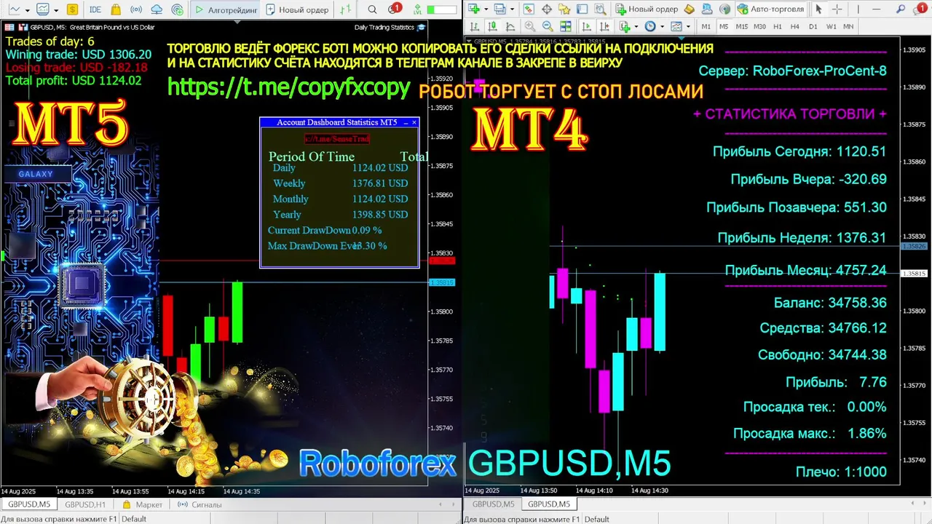Toggle chart auto scroll in MT4
The image size is (932, 524).
[x=586, y=26]
